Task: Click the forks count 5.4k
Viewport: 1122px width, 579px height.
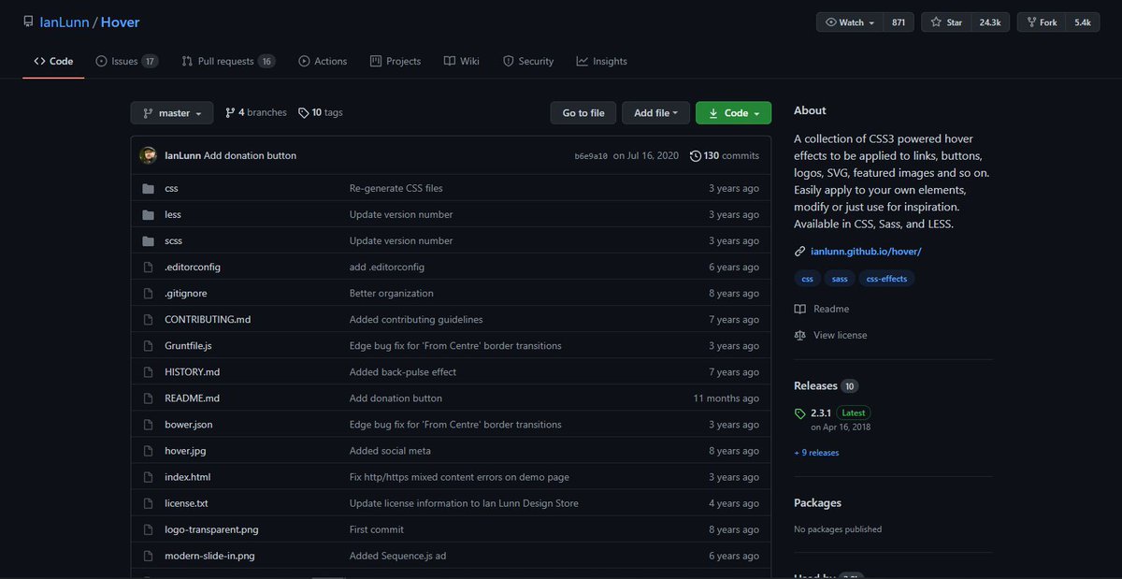Action: [x=1083, y=22]
